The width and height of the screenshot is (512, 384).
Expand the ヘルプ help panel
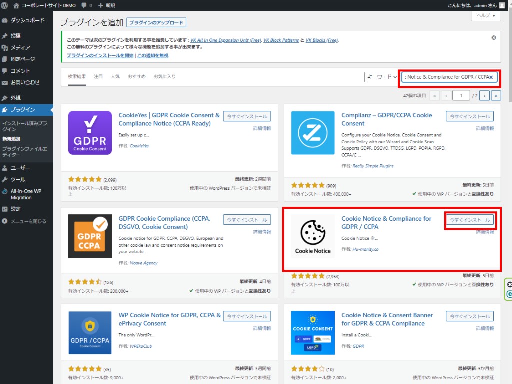[x=486, y=16]
